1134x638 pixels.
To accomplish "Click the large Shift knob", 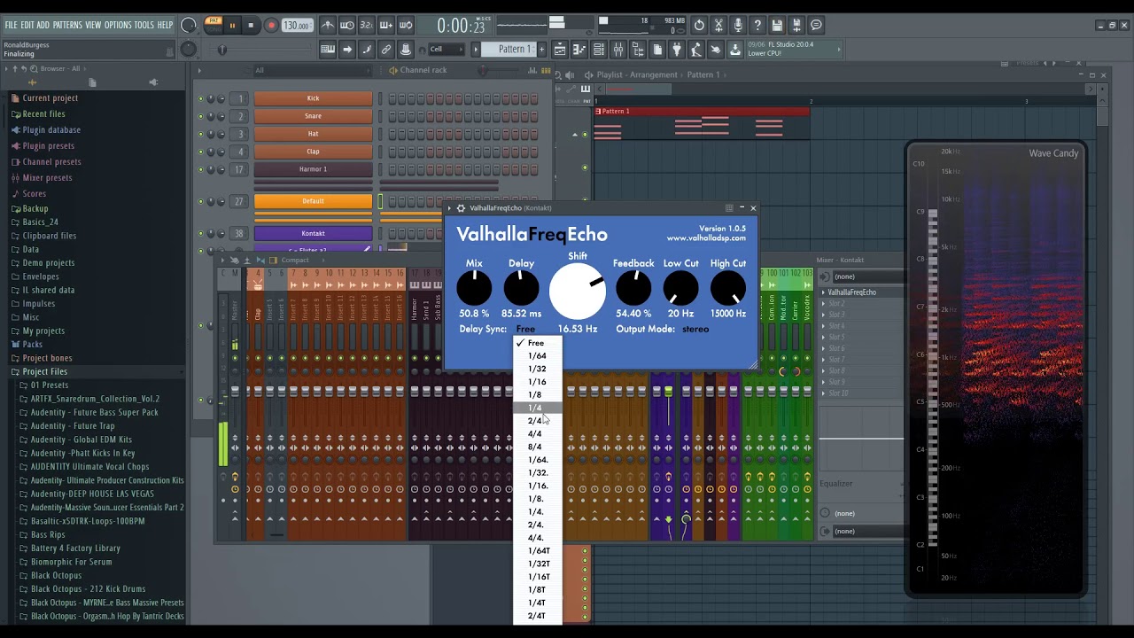I will point(578,292).
